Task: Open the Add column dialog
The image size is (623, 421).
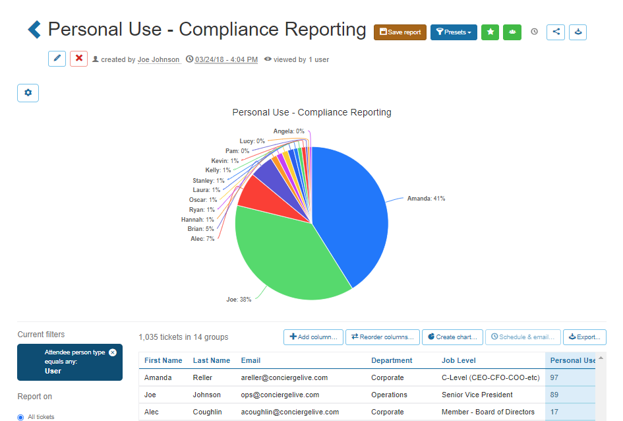Action: point(313,337)
